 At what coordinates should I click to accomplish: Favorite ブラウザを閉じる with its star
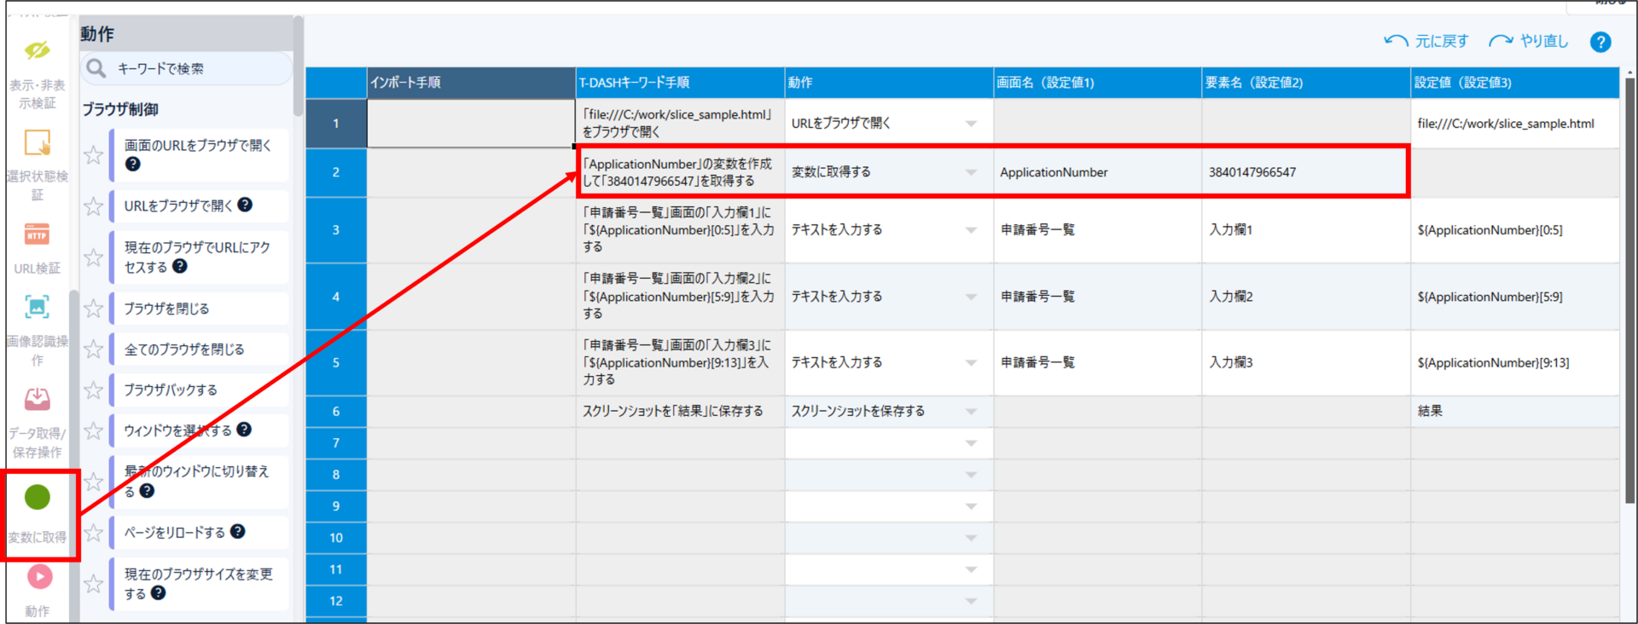(x=93, y=309)
